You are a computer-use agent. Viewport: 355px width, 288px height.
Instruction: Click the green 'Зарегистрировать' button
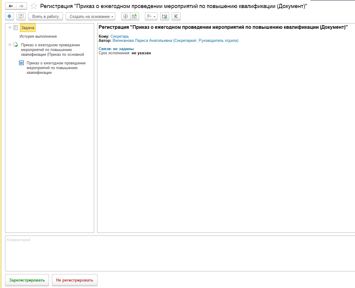pyautogui.click(x=27, y=280)
